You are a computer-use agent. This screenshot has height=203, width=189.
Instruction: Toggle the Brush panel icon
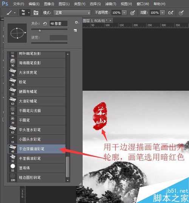[36, 13]
